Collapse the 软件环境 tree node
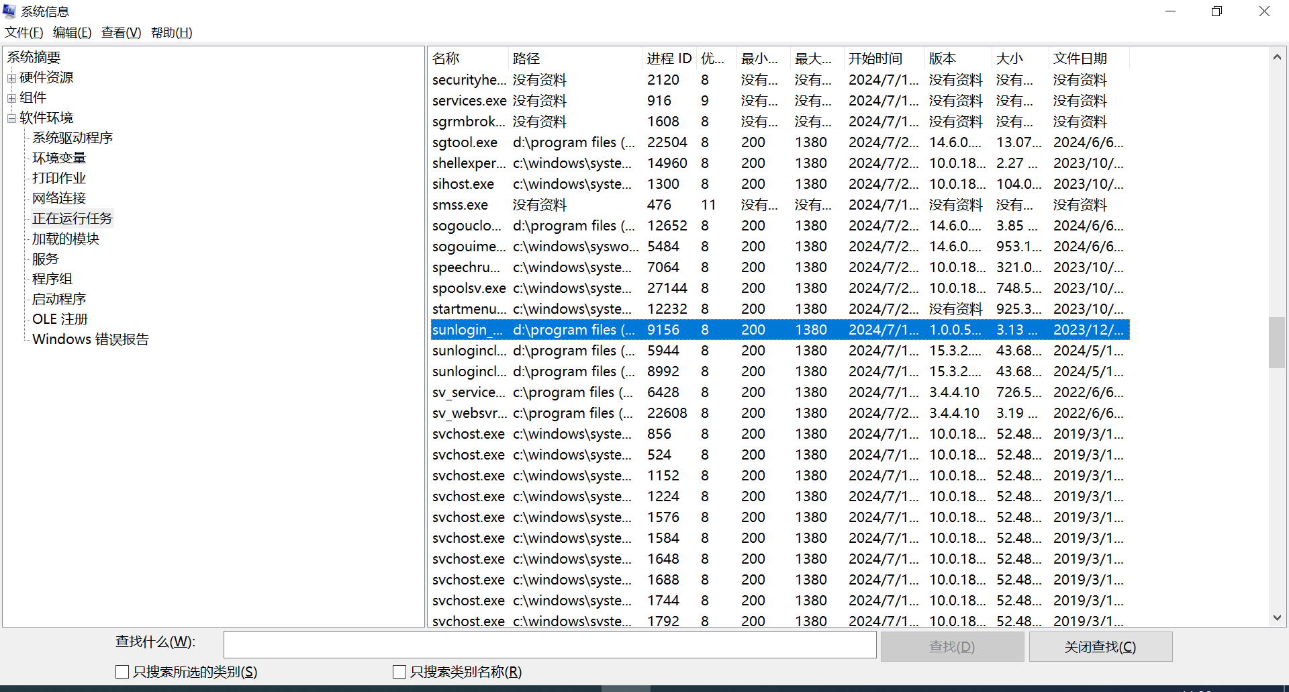This screenshot has width=1289, height=692. point(11,118)
